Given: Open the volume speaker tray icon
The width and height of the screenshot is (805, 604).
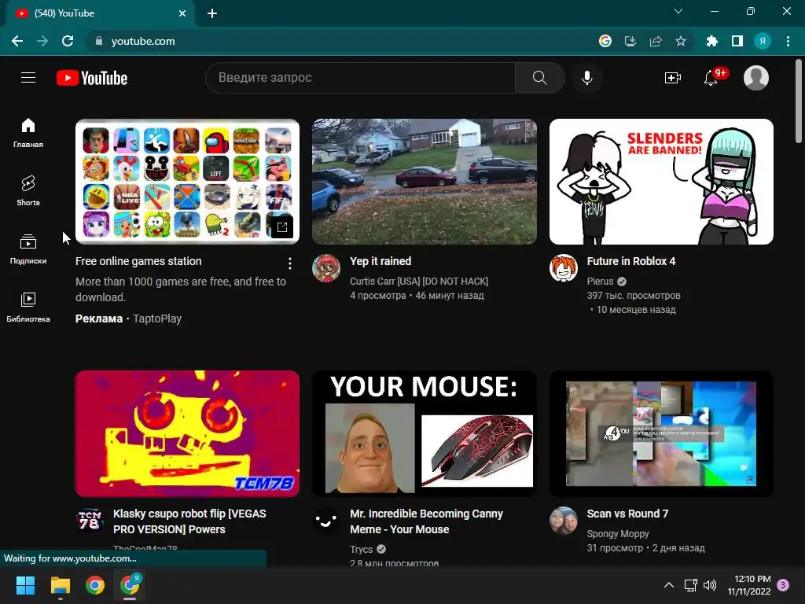Looking at the screenshot, I should point(710,585).
